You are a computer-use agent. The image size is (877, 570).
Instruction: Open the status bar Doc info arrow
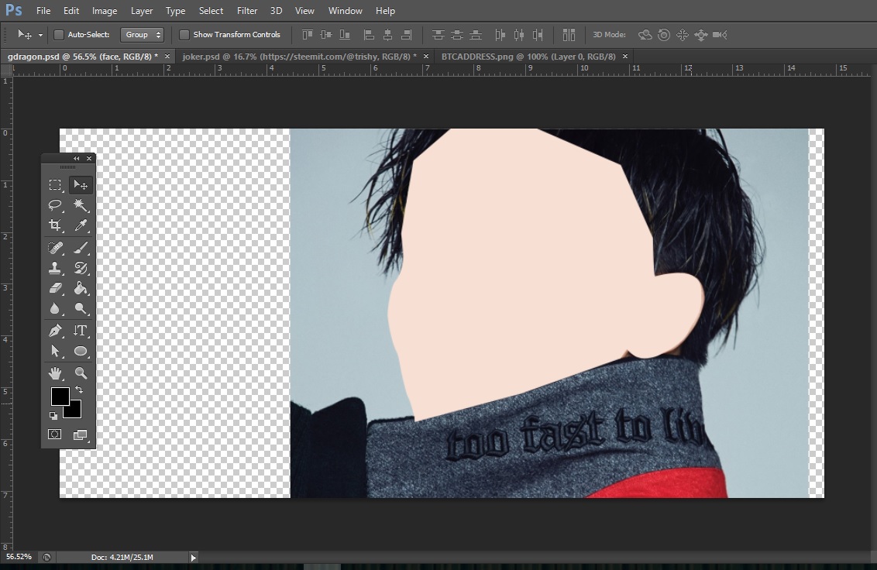193,557
